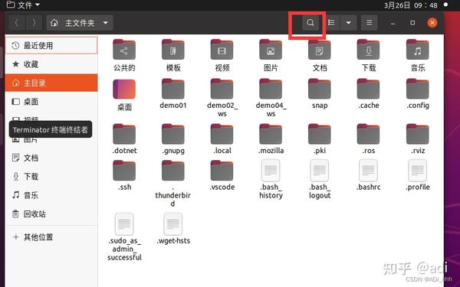
Task: Open the hamburger main menu
Action: point(369,22)
